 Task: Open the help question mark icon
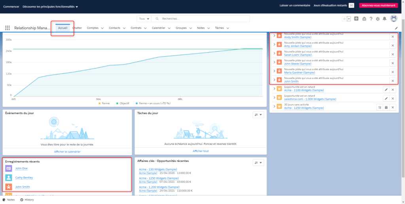click(x=371, y=19)
